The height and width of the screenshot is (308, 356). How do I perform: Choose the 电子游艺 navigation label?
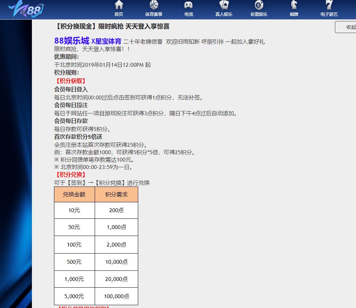pos(329,14)
